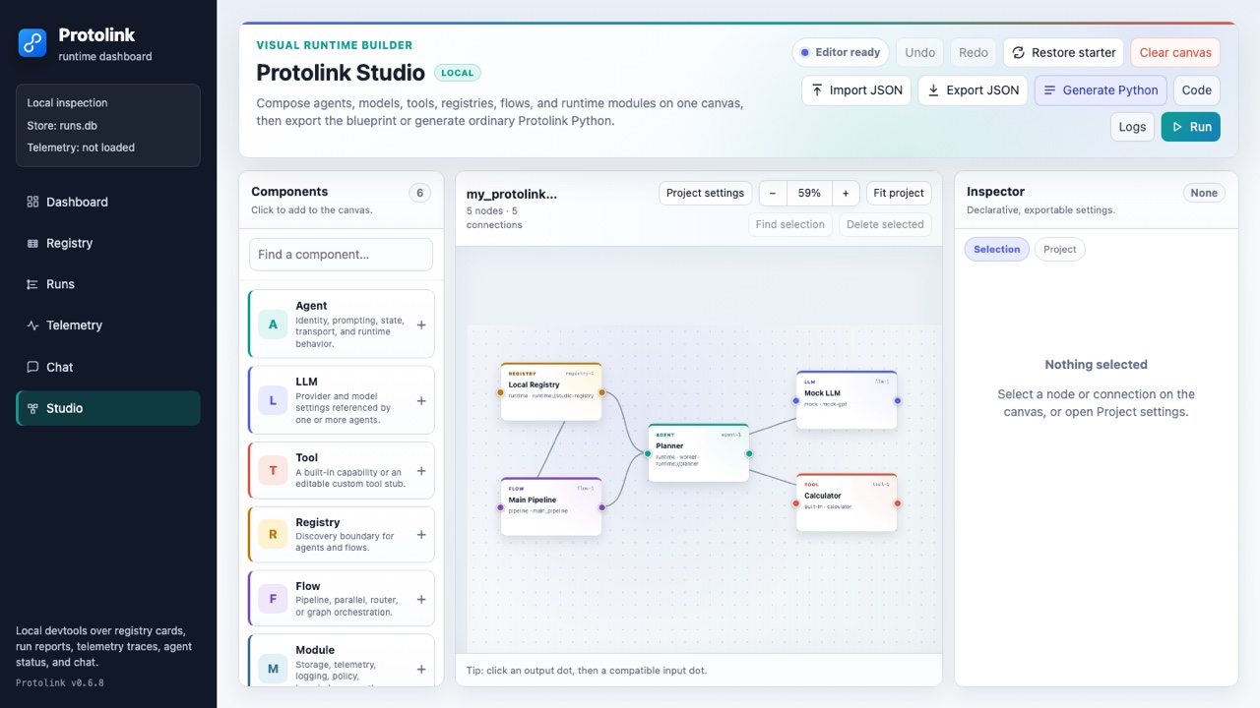Open the Telemetry sidebar item
This screenshot has width=1260, height=708.
pyautogui.click(x=108, y=325)
